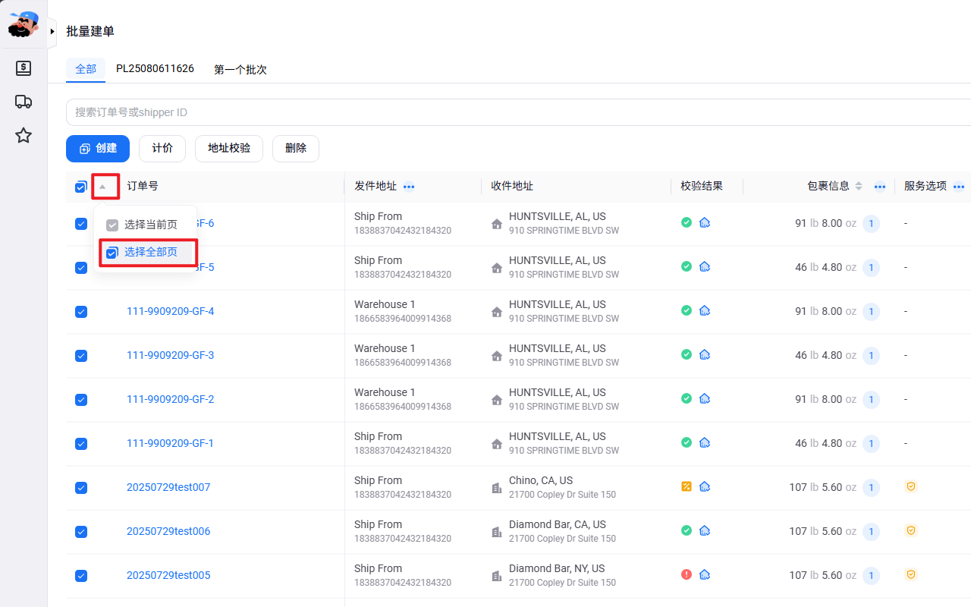The height and width of the screenshot is (607, 971).
Task: Click package count badge in 111-9909209-GF-2 row
Action: tap(871, 399)
